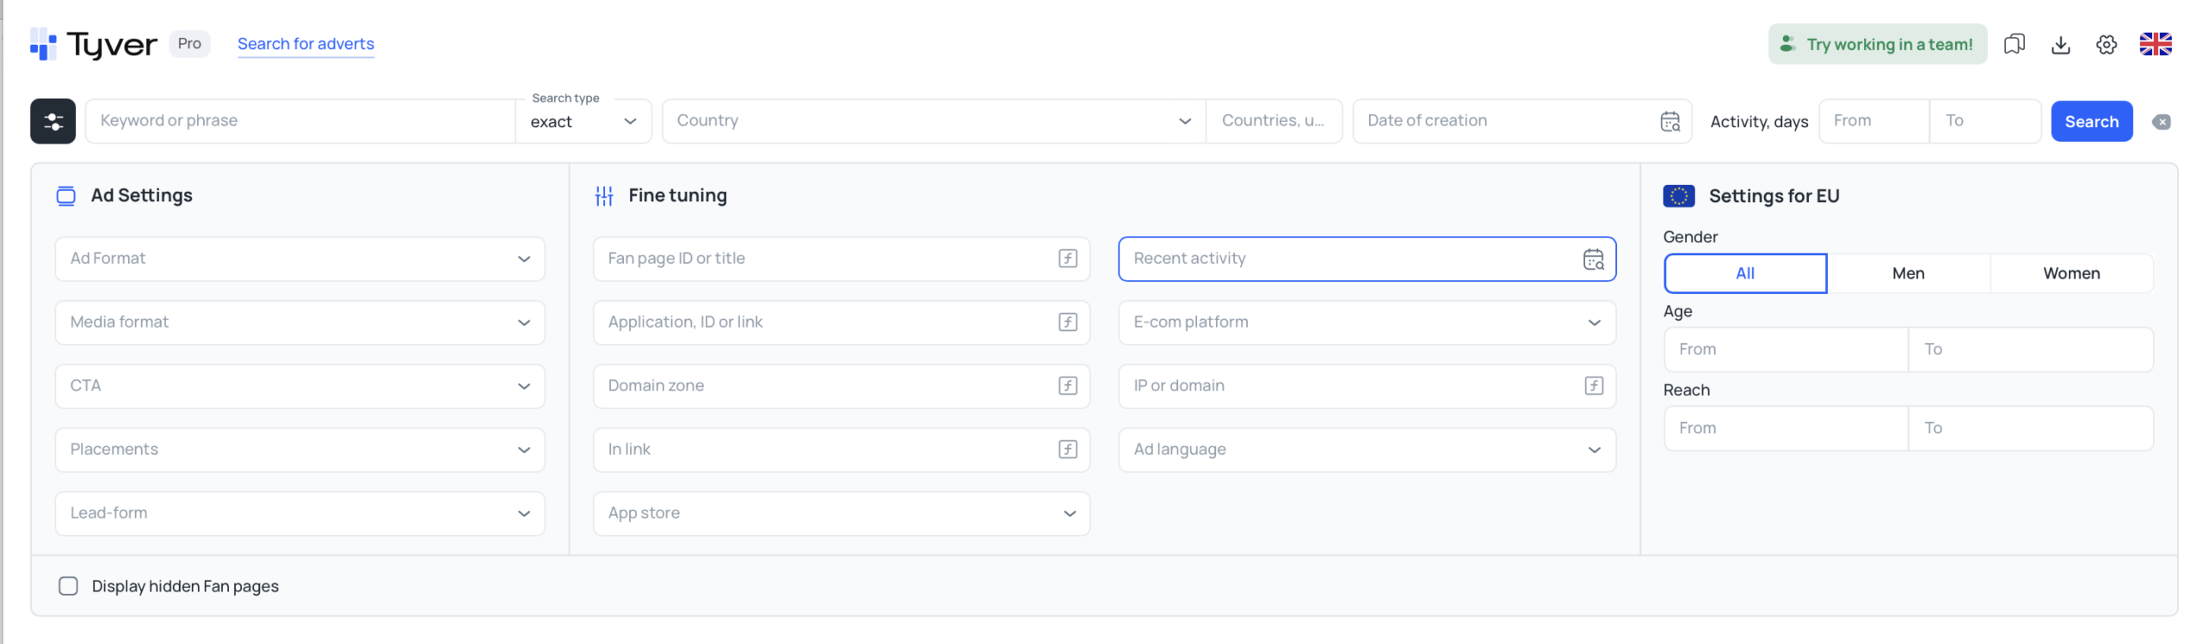Viewport: 2203px width, 644px height.
Task: Expand the Ad language dropdown
Action: [1367, 450]
